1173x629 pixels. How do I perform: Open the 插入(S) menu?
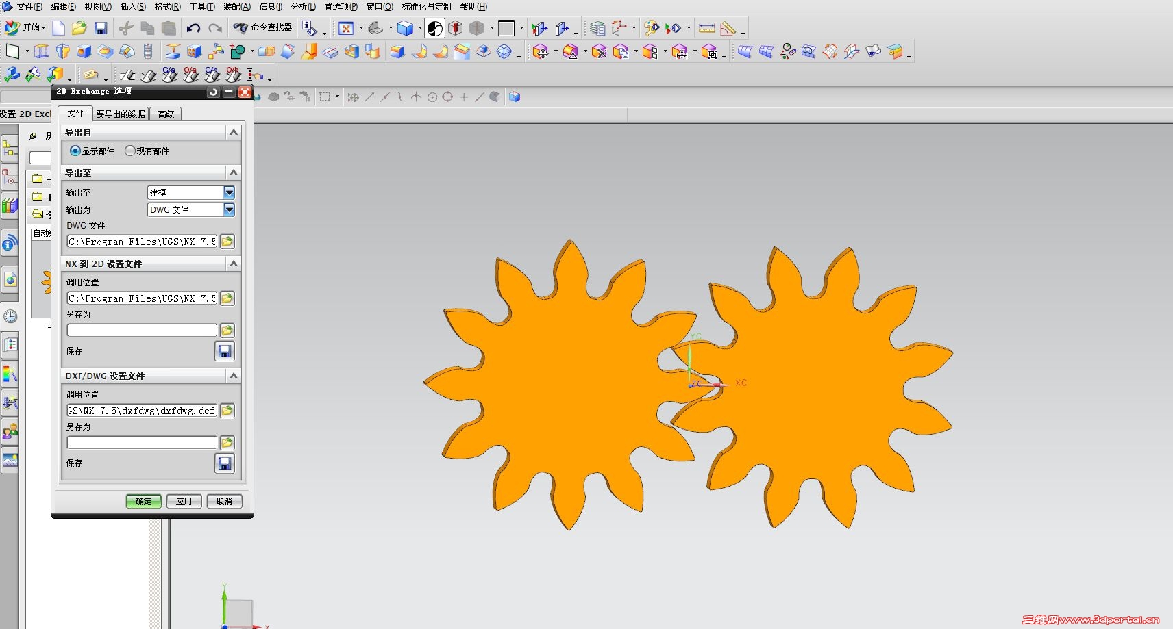click(x=133, y=7)
